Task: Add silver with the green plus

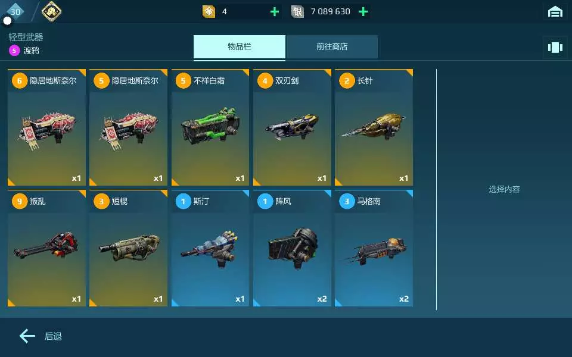Action: (x=363, y=12)
